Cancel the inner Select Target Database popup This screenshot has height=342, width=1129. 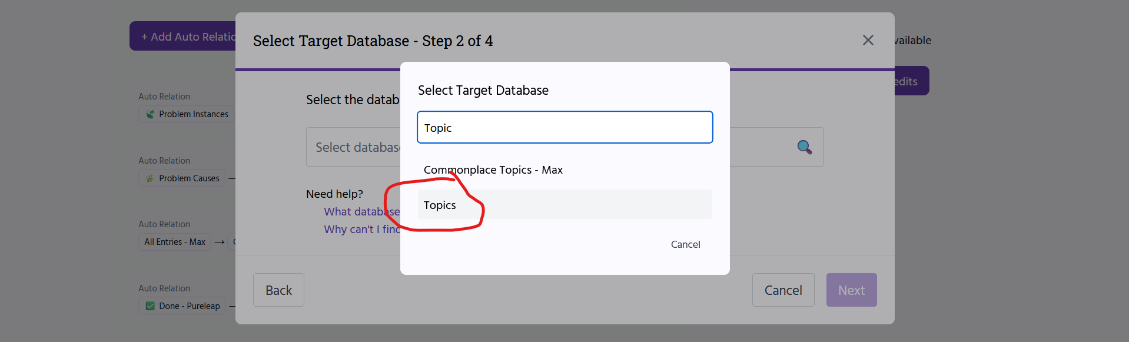point(685,244)
